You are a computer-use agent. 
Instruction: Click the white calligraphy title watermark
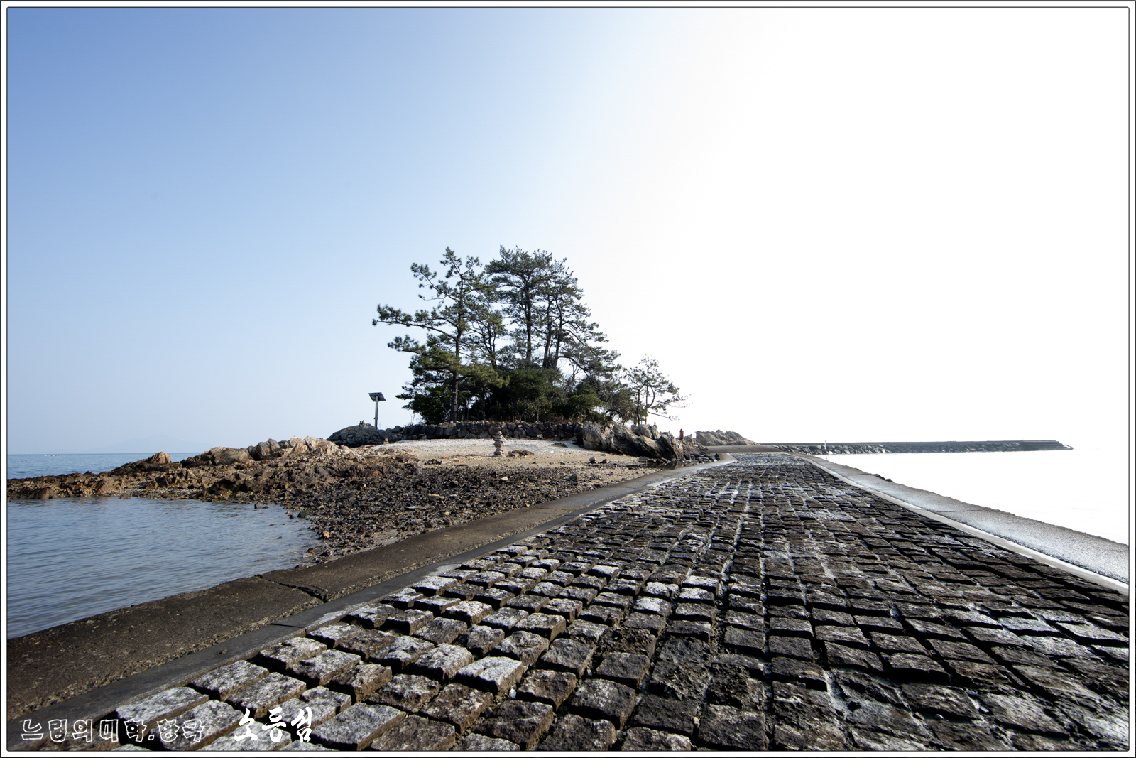point(273,725)
